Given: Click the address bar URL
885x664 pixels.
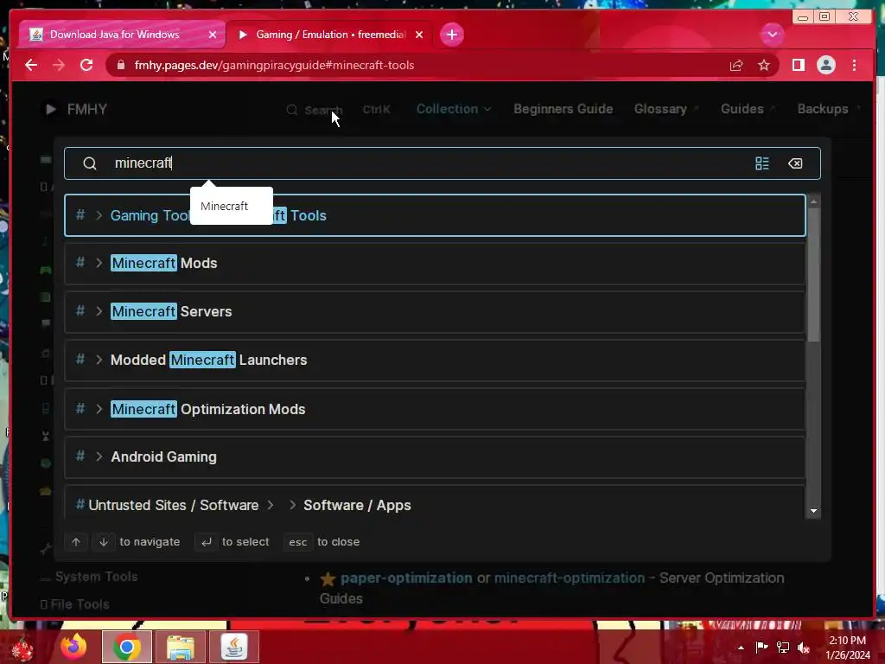Looking at the screenshot, I should [274, 65].
